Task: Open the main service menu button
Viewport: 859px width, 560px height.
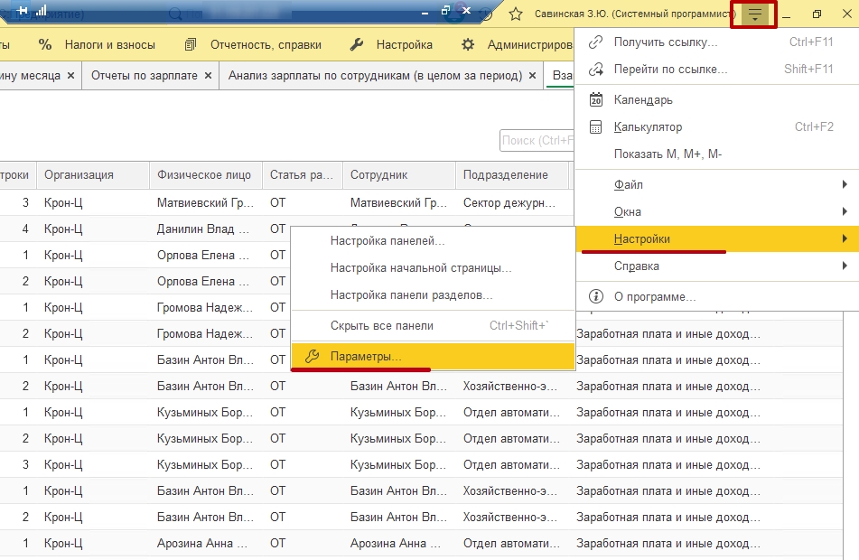Action: (754, 14)
